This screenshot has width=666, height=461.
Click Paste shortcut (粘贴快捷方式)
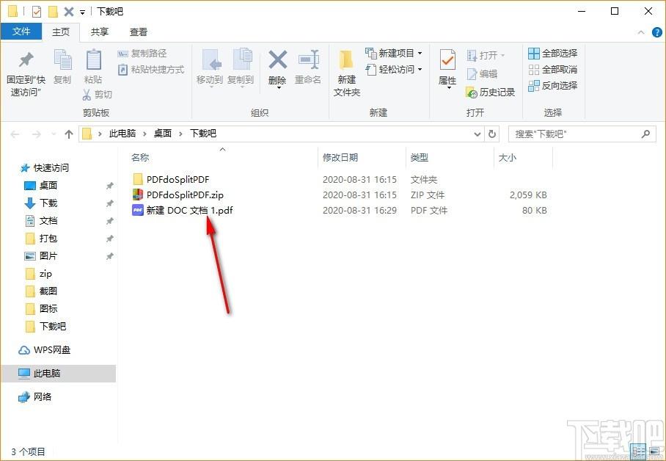click(151, 69)
